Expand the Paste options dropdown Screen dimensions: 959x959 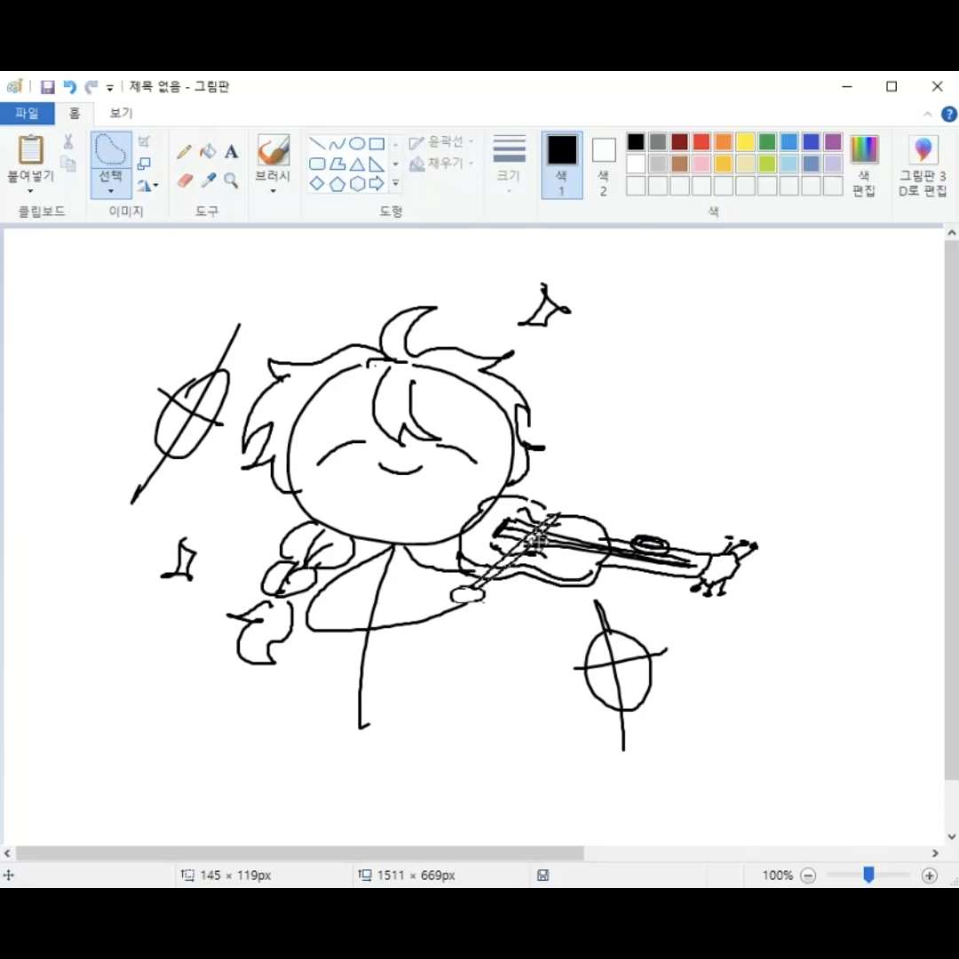click(x=30, y=190)
